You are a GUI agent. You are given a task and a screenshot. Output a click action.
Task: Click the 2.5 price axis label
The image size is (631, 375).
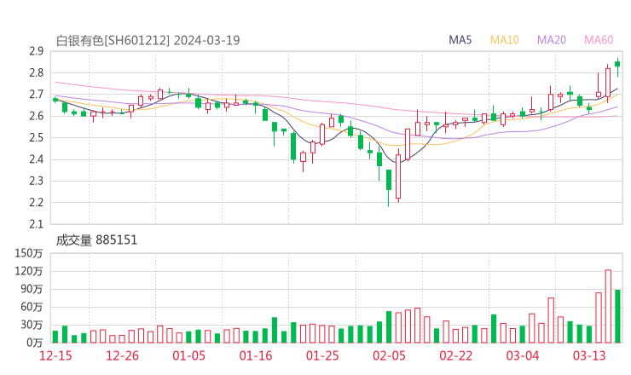(36, 137)
